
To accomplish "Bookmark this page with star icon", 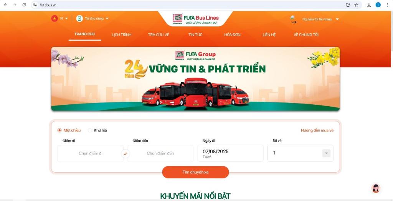I will tap(356, 5).
